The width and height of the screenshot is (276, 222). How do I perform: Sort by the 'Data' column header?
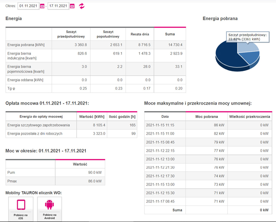click(x=165, y=117)
